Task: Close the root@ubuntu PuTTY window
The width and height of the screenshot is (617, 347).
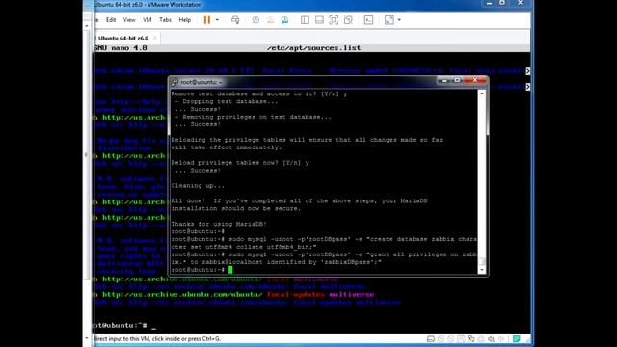Action: click(475, 80)
